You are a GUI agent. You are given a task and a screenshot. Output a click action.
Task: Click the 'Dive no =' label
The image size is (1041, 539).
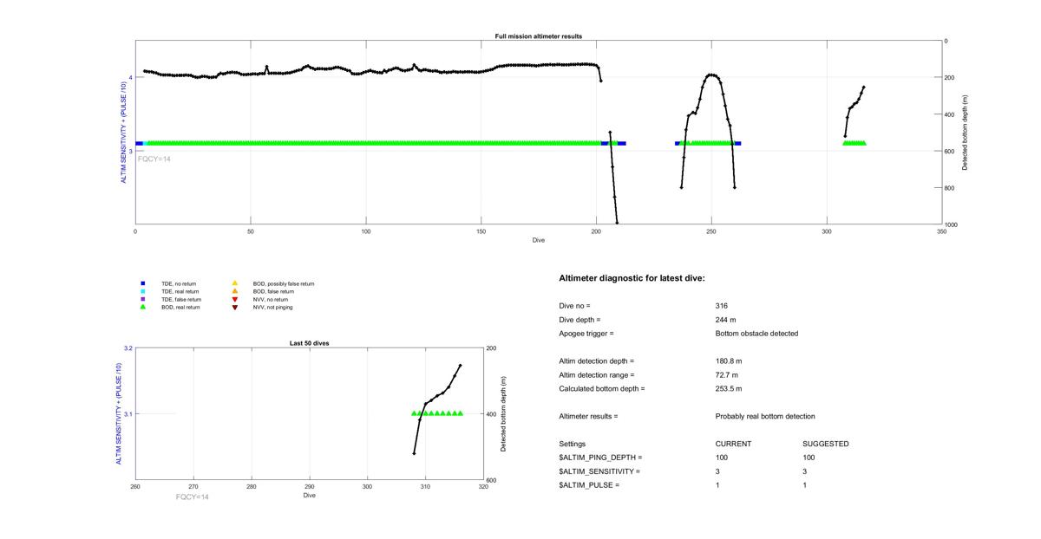(x=575, y=306)
